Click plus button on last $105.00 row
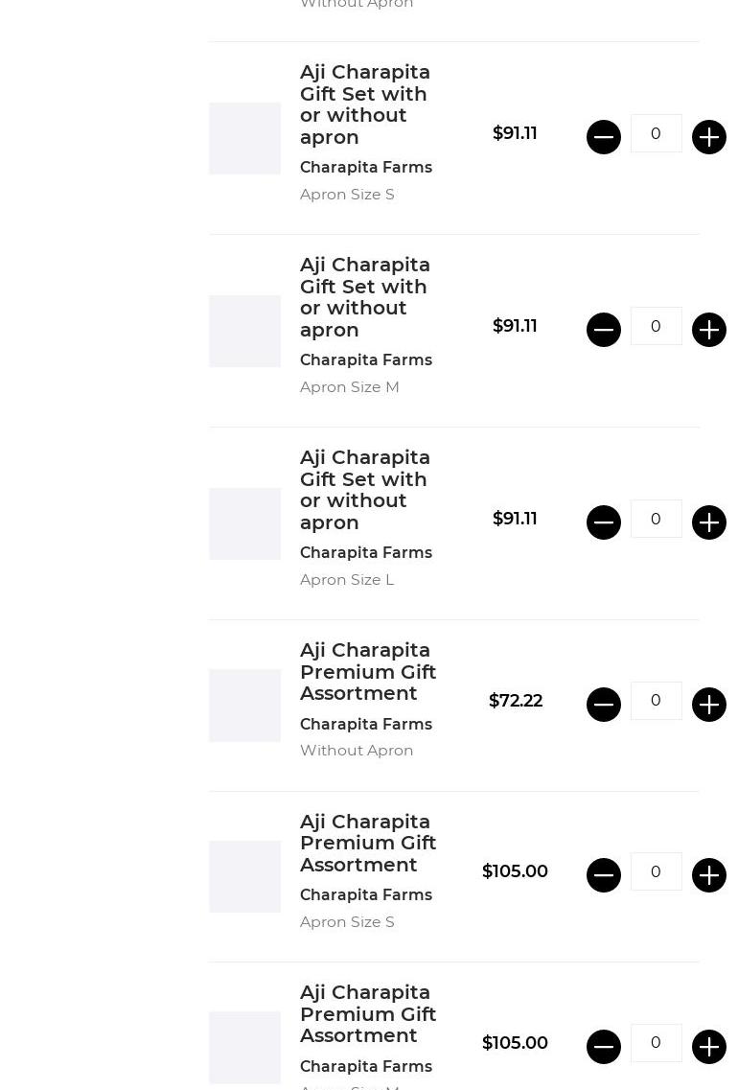Viewport: 738px width, 1090px height. coord(709,1047)
